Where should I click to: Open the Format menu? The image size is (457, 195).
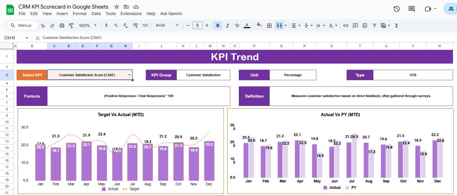79,14
